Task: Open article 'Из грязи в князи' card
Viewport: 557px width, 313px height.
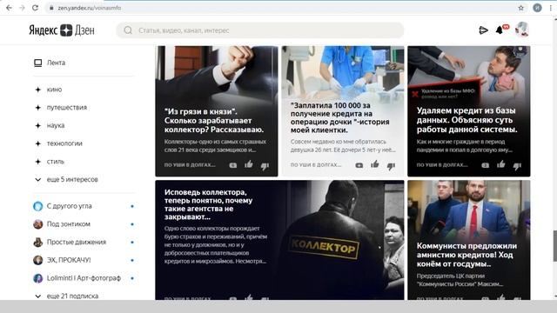Action: pos(217,111)
